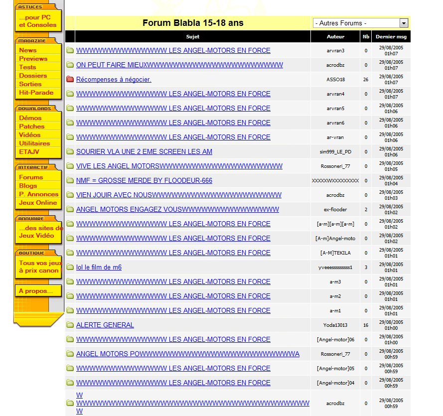
Task: Click the red folder icon beside Récompenses à négocier
Action: pos(70,79)
